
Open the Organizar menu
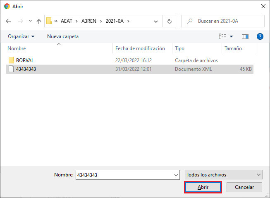[x=21, y=36]
